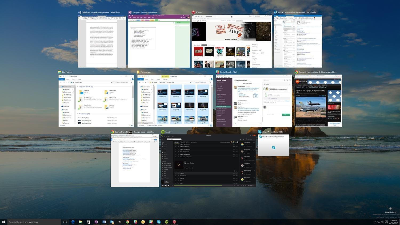Viewport: 400px width, 225px height.
Task: Open the volume control in system tray
Action: click(382, 222)
